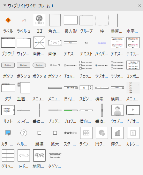Choose the ブラウザ browser window shape
143x175 pixels.
coord(8,43)
